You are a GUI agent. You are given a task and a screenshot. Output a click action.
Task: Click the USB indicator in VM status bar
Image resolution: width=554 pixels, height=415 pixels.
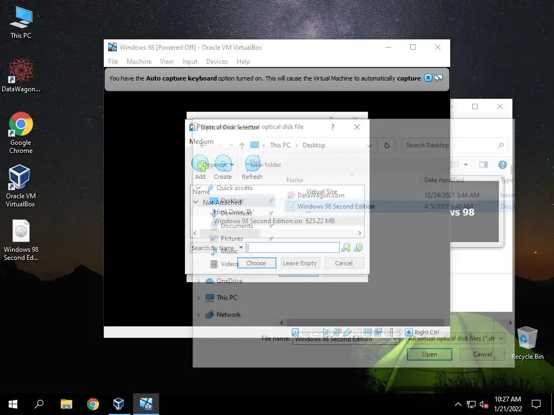[x=347, y=332]
